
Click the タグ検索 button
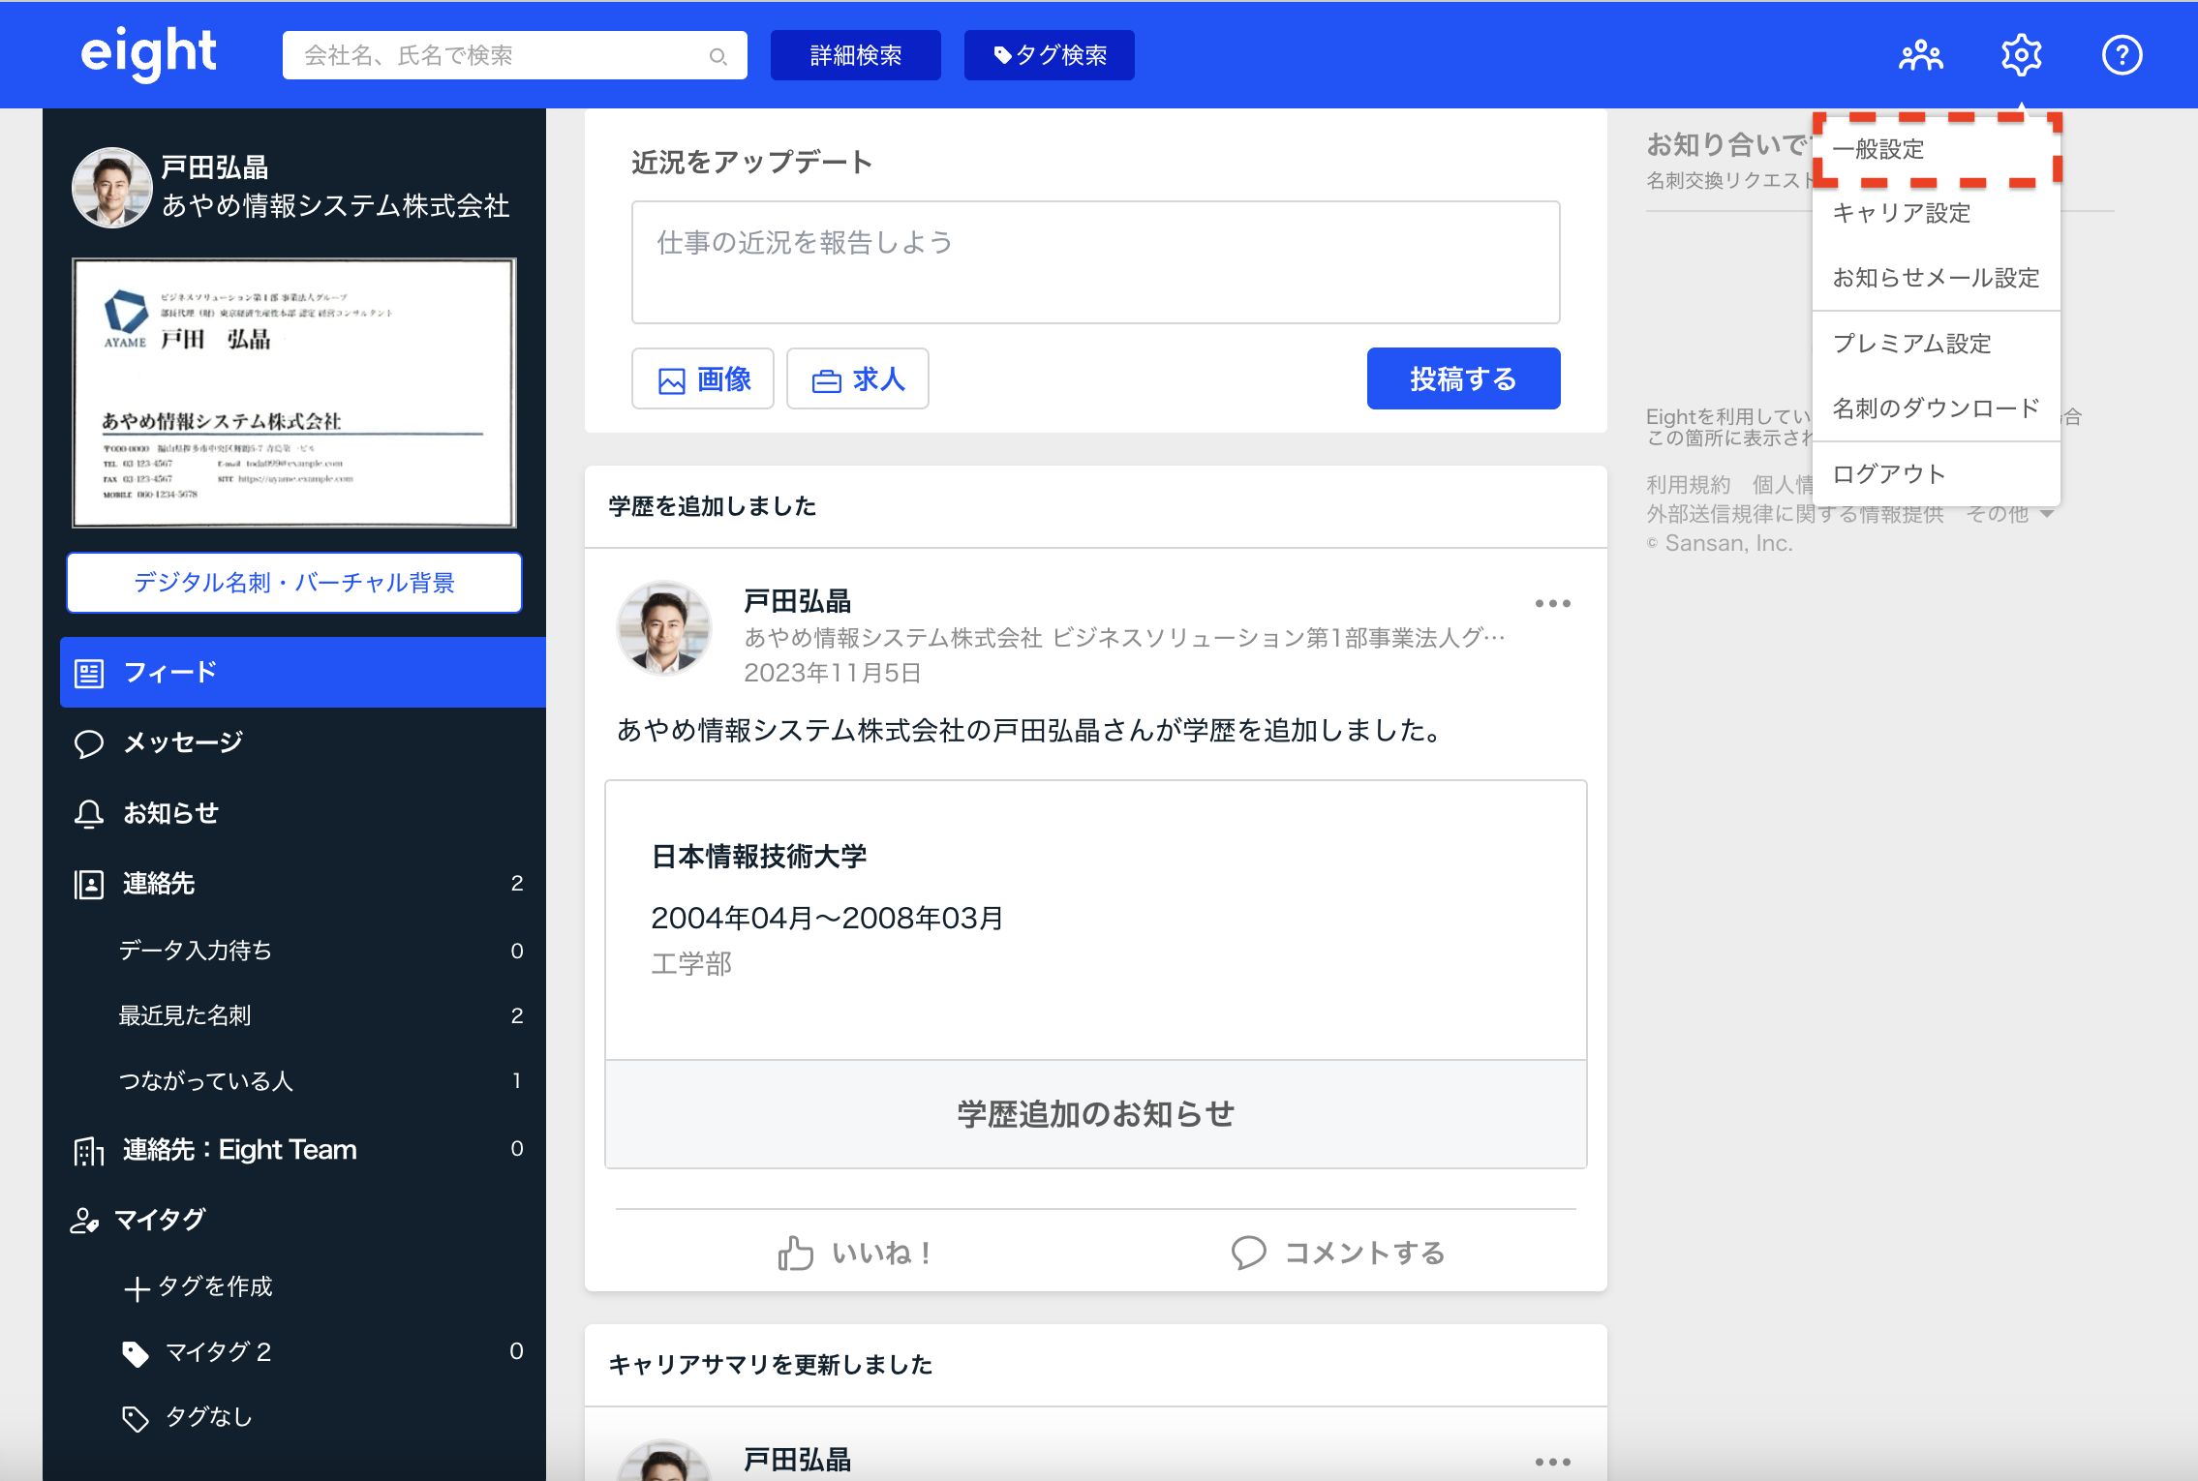pyautogui.click(x=1050, y=55)
